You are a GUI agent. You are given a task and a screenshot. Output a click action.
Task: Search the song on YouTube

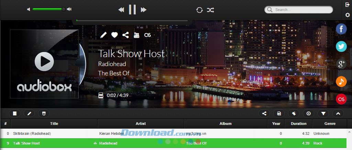[136, 35]
